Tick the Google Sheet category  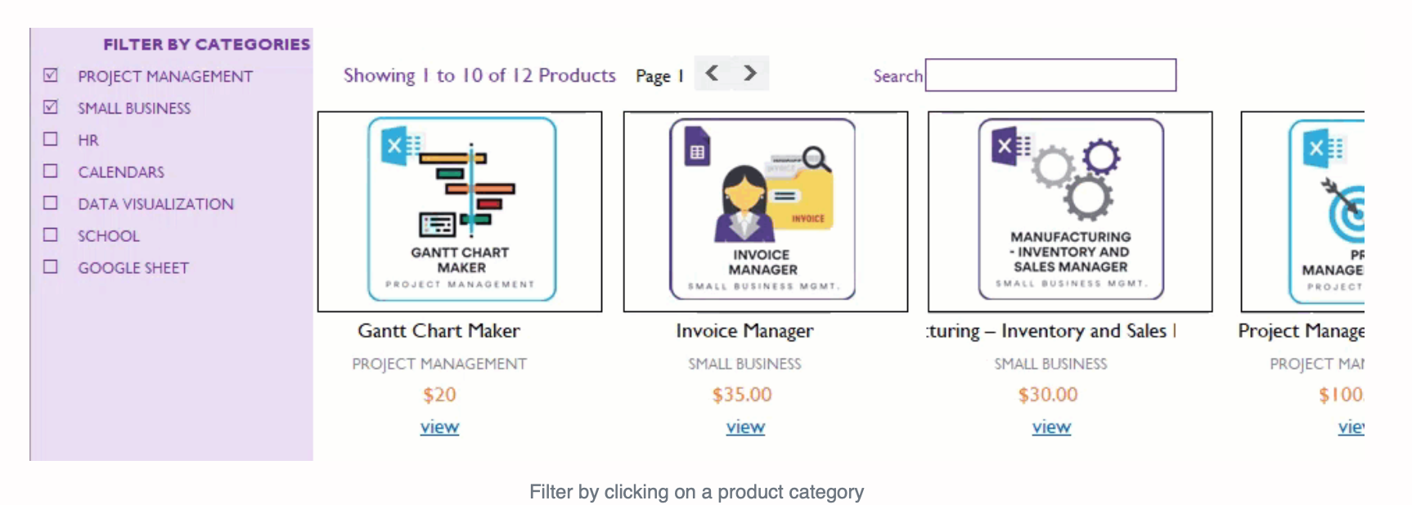[x=51, y=266]
